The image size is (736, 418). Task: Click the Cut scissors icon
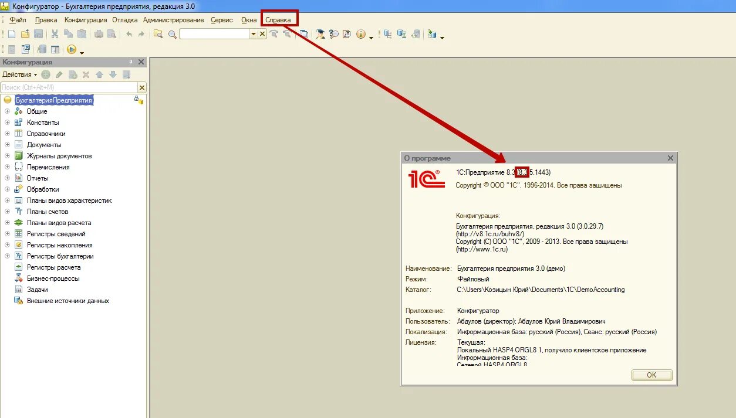click(x=55, y=34)
